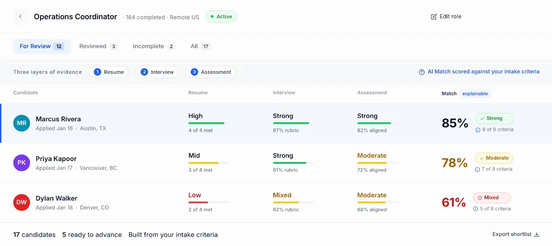This screenshot has width=552, height=246.
Task: Click the Export shortlist download icon
Action: (x=536, y=235)
